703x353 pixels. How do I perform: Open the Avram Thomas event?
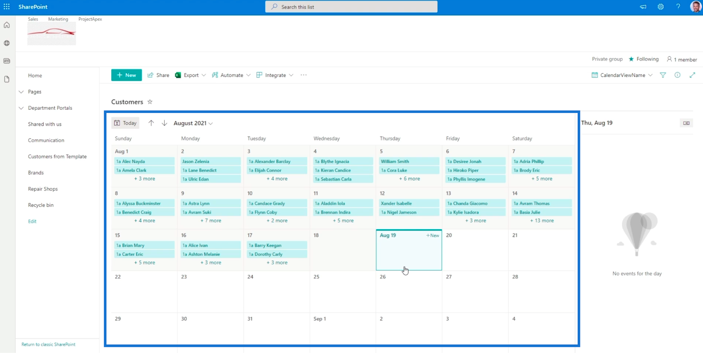pos(542,204)
